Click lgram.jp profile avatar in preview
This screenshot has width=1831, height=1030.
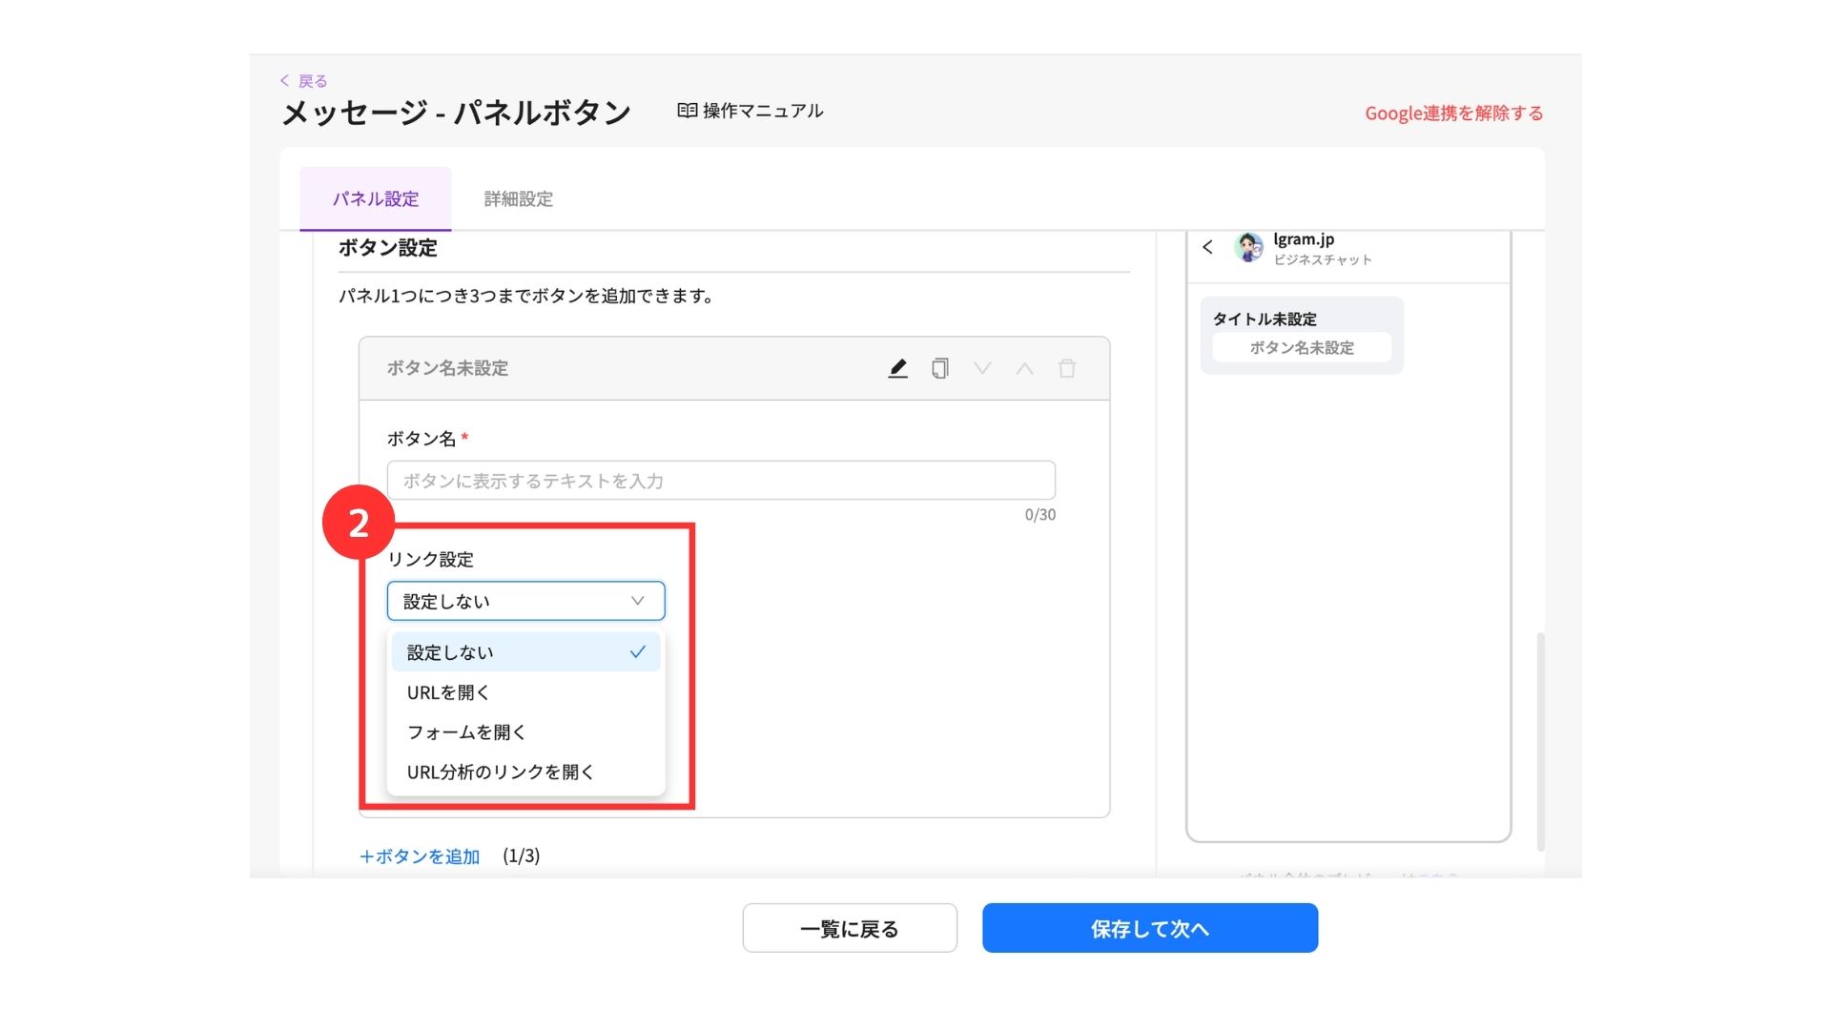point(1248,247)
